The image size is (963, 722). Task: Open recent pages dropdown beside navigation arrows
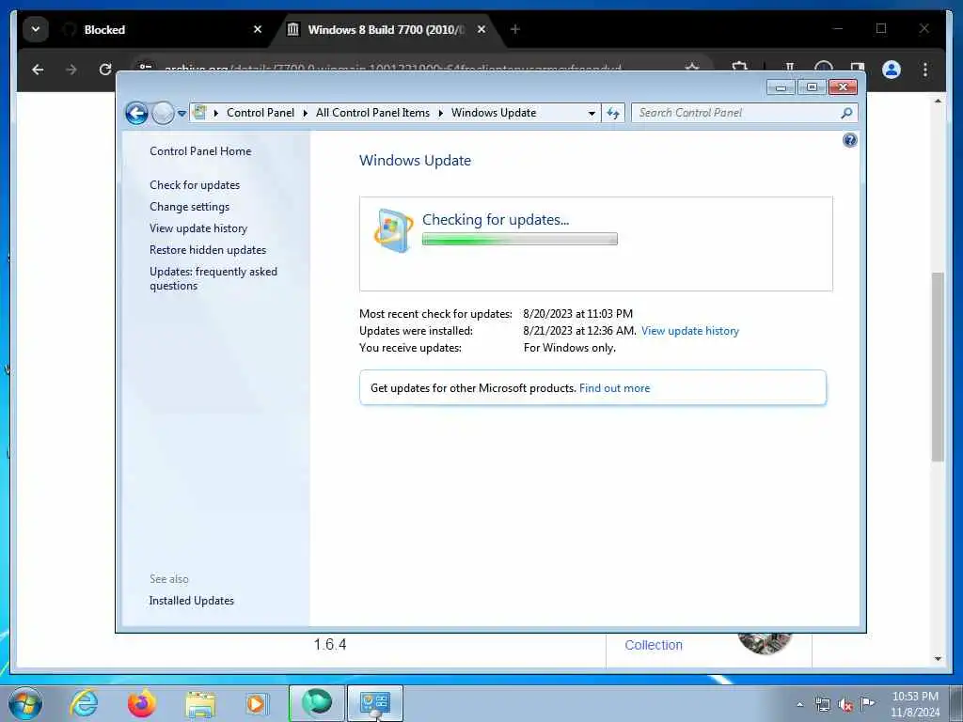pyautogui.click(x=182, y=114)
